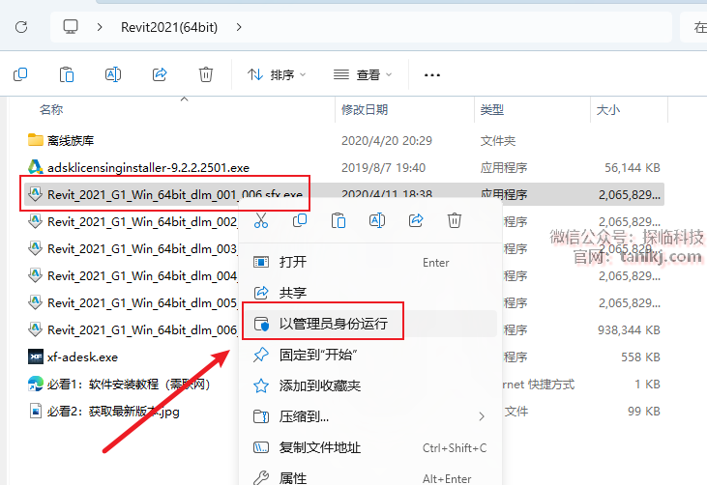
Task: Open the three-dot more options menu
Action: (432, 75)
